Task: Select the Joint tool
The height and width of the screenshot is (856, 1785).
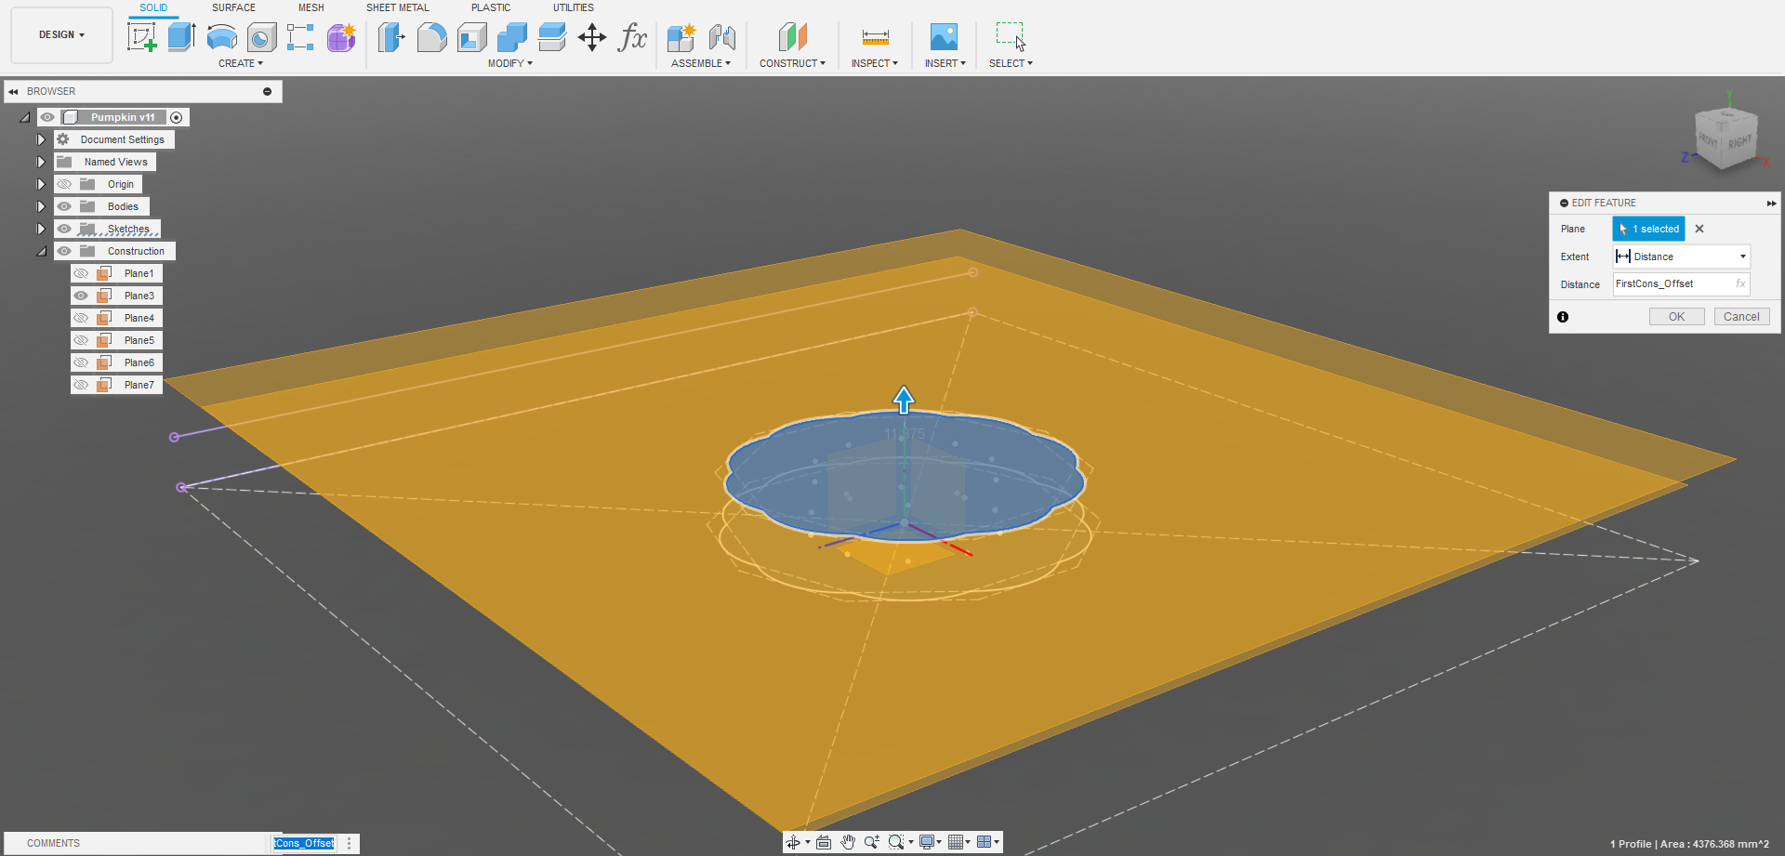Action: click(x=721, y=37)
